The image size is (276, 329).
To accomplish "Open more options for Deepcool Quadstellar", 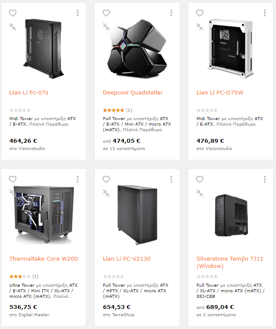I will click(x=171, y=13).
